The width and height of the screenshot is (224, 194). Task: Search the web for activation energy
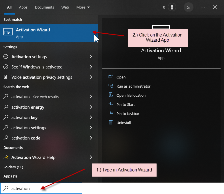pos(28,107)
